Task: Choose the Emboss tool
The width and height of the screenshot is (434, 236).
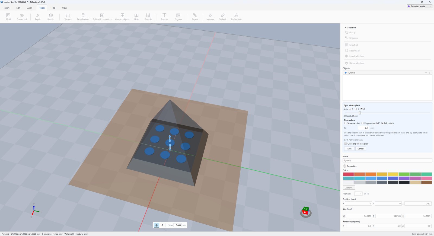Action: (164, 17)
